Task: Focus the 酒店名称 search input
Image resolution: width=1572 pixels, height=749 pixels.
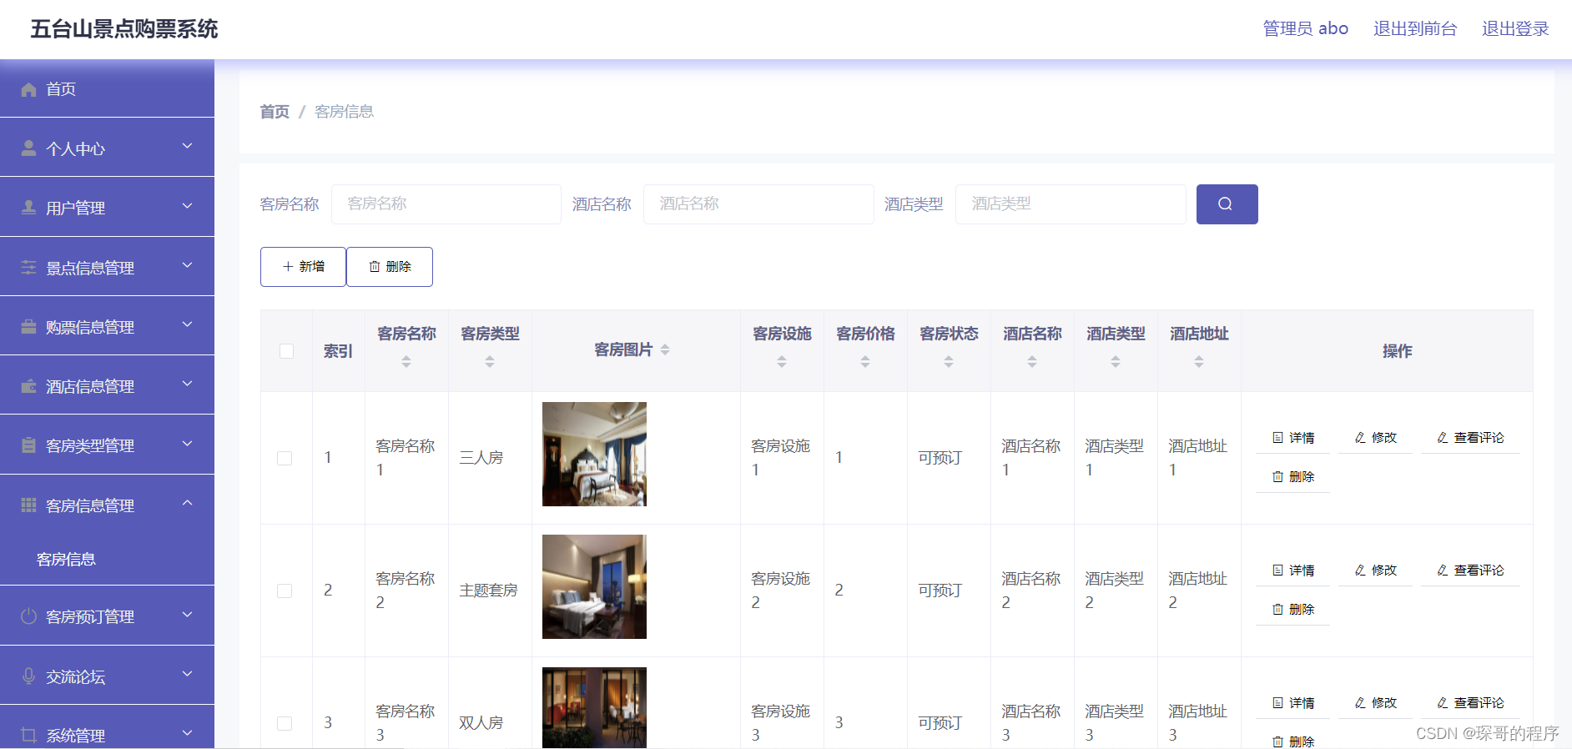Action: coord(758,204)
